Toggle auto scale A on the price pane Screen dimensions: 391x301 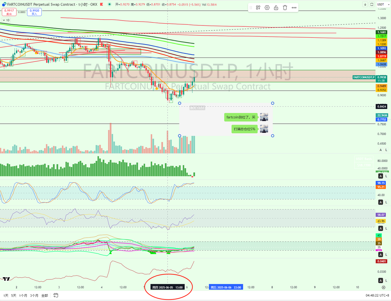tap(381, 150)
